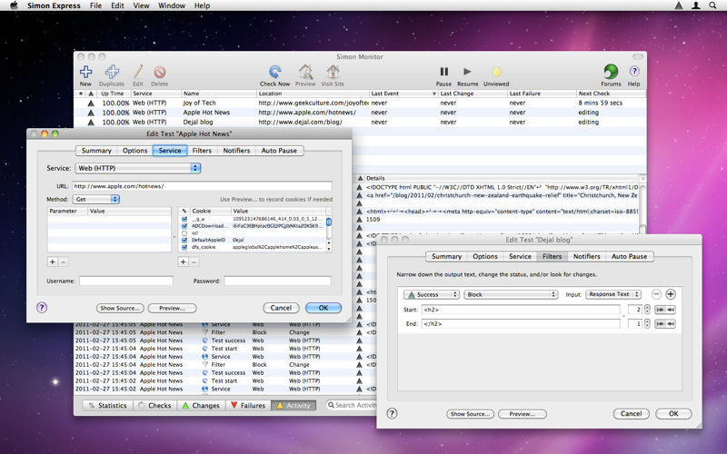Open help in Apple Hot News edit dialog

[x=42, y=308]
